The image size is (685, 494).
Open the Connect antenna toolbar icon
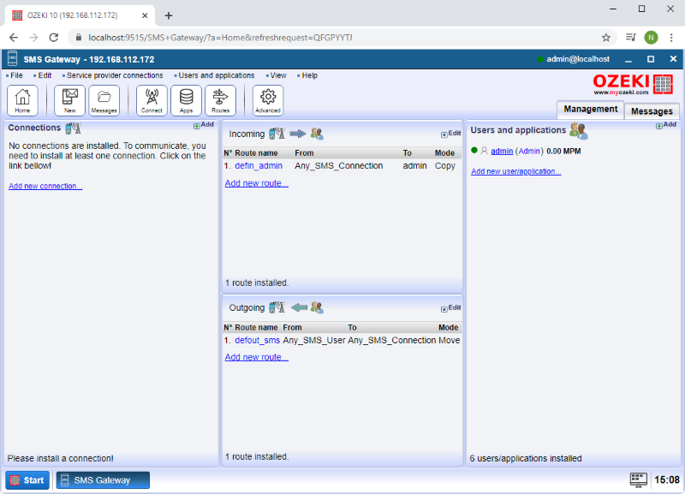(152, 100)
